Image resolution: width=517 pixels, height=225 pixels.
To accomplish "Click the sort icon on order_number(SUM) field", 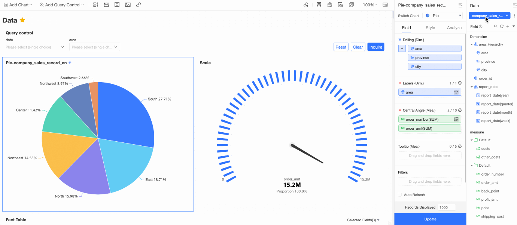I will point(456,119).
